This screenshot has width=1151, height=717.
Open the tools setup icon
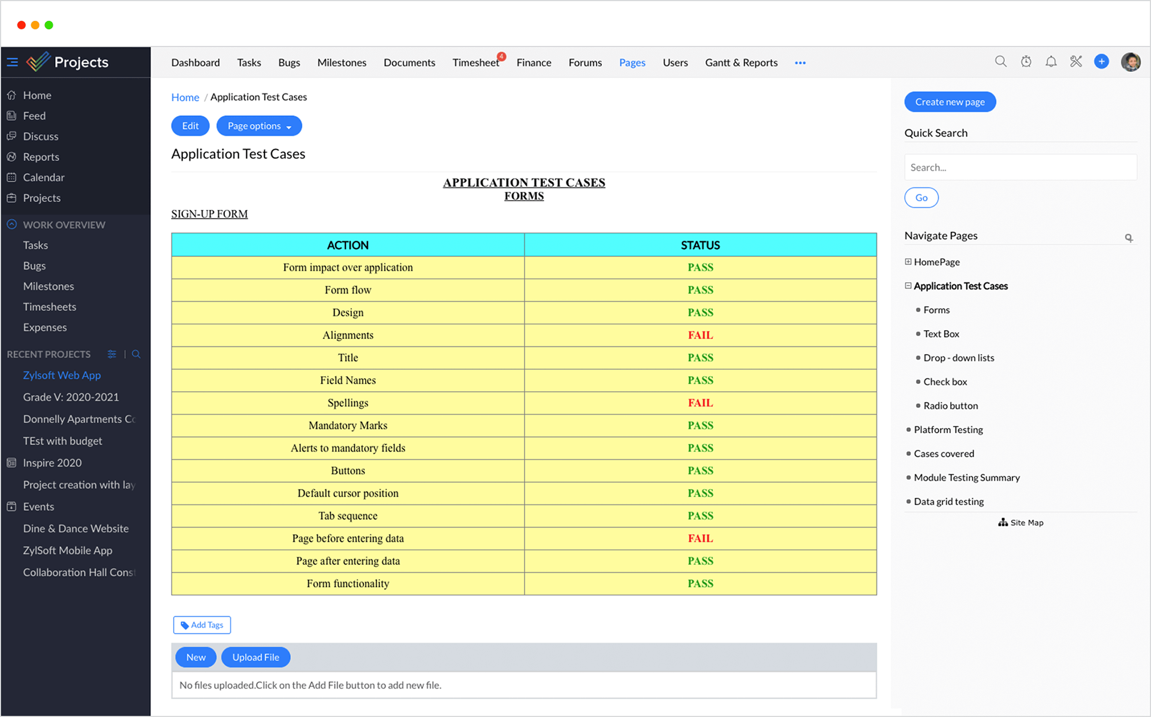[x=1076, y=62]
